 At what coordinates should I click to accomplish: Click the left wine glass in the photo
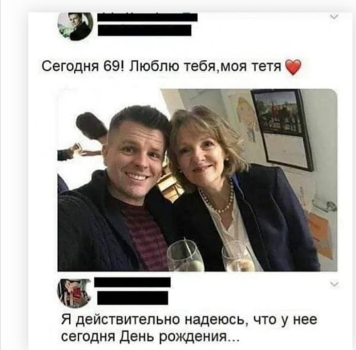[x=185, y=256]
